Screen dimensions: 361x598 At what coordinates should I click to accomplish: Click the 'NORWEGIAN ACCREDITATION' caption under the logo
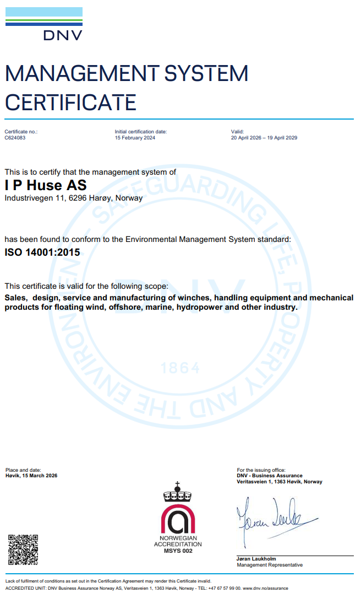click(178, 541)
